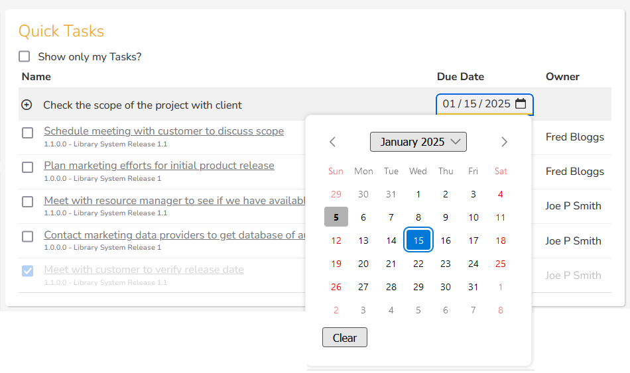The image size is (630, 373).
Task: Open Schedule meeting with customer to discuss scope link
Action: [x=164, y=131]
